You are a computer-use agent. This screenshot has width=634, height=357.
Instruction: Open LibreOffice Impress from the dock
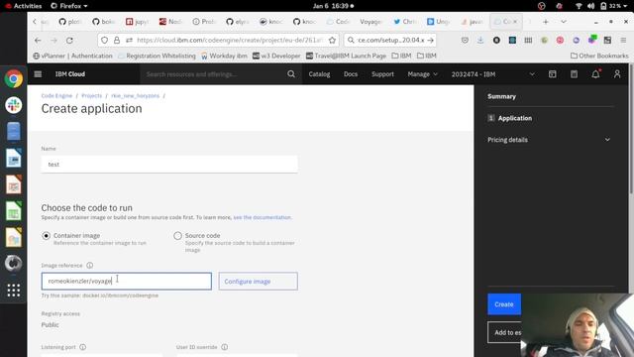13,184
